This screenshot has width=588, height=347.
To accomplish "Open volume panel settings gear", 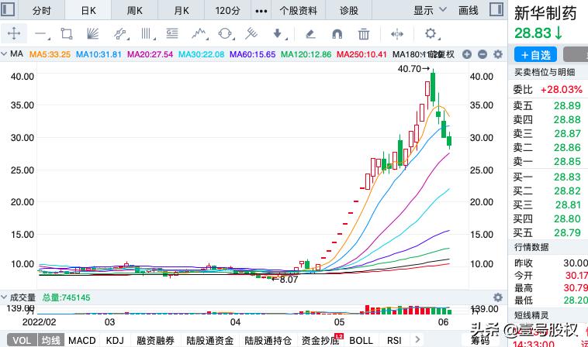I will click(x=498, y=297).
